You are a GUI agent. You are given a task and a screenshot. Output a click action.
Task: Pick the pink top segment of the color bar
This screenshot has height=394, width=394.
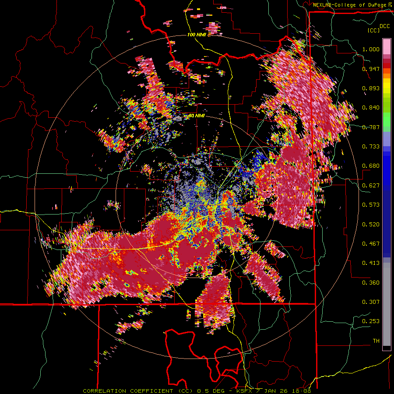coord(387,46)
